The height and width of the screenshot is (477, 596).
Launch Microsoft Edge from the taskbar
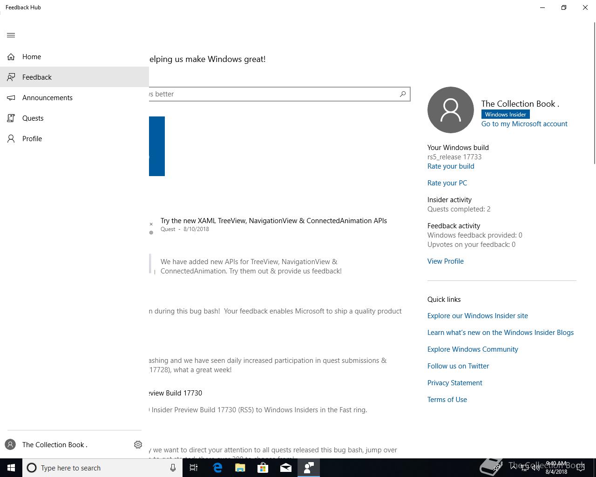point(217,468)
